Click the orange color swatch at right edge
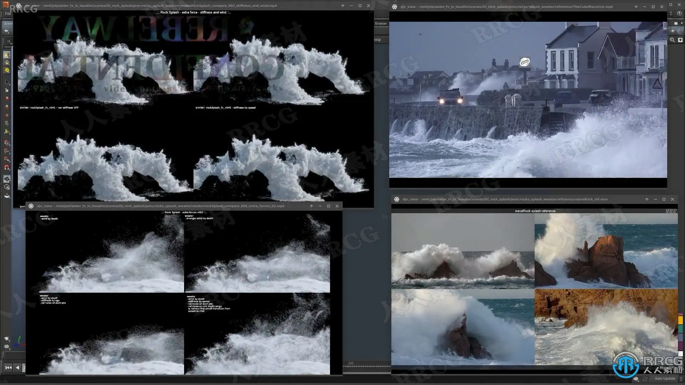Viewport: 685px width, 385px height. pos(680,320)
